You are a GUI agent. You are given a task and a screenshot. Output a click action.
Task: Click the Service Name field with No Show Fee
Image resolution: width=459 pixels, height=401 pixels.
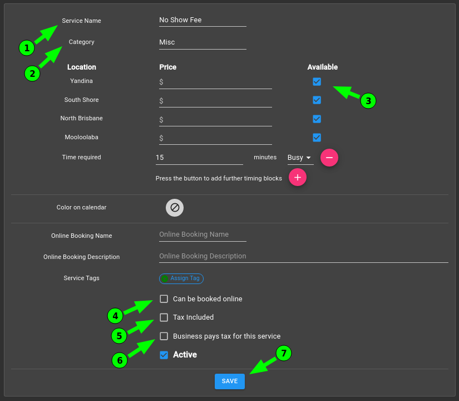coord(203,20)
